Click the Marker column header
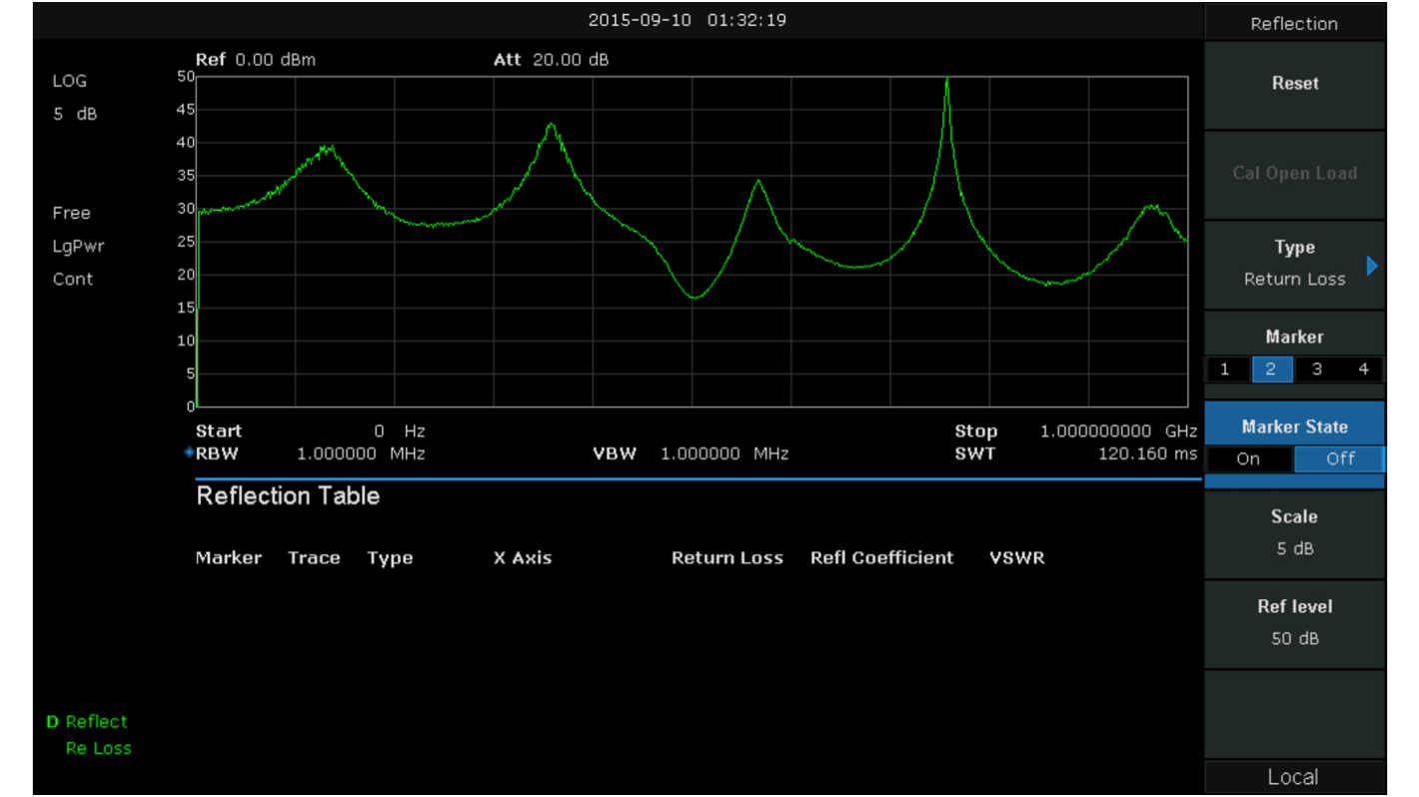The height and width of the screenshot is (797, 1419). [229, 558]
